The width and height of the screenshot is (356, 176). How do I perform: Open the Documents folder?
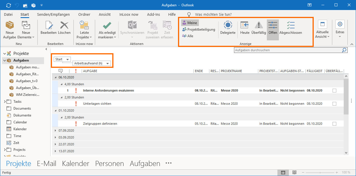(x=22, y=108)
